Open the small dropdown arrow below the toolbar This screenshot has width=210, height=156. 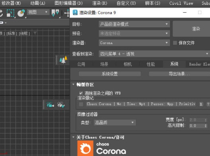tap(6, 23)
